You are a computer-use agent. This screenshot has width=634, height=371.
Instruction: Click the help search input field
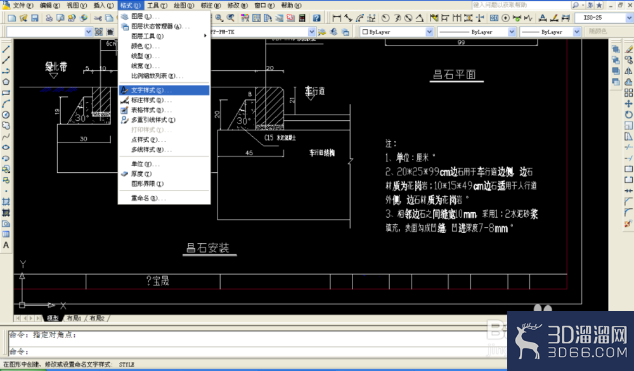pos(521,5)
